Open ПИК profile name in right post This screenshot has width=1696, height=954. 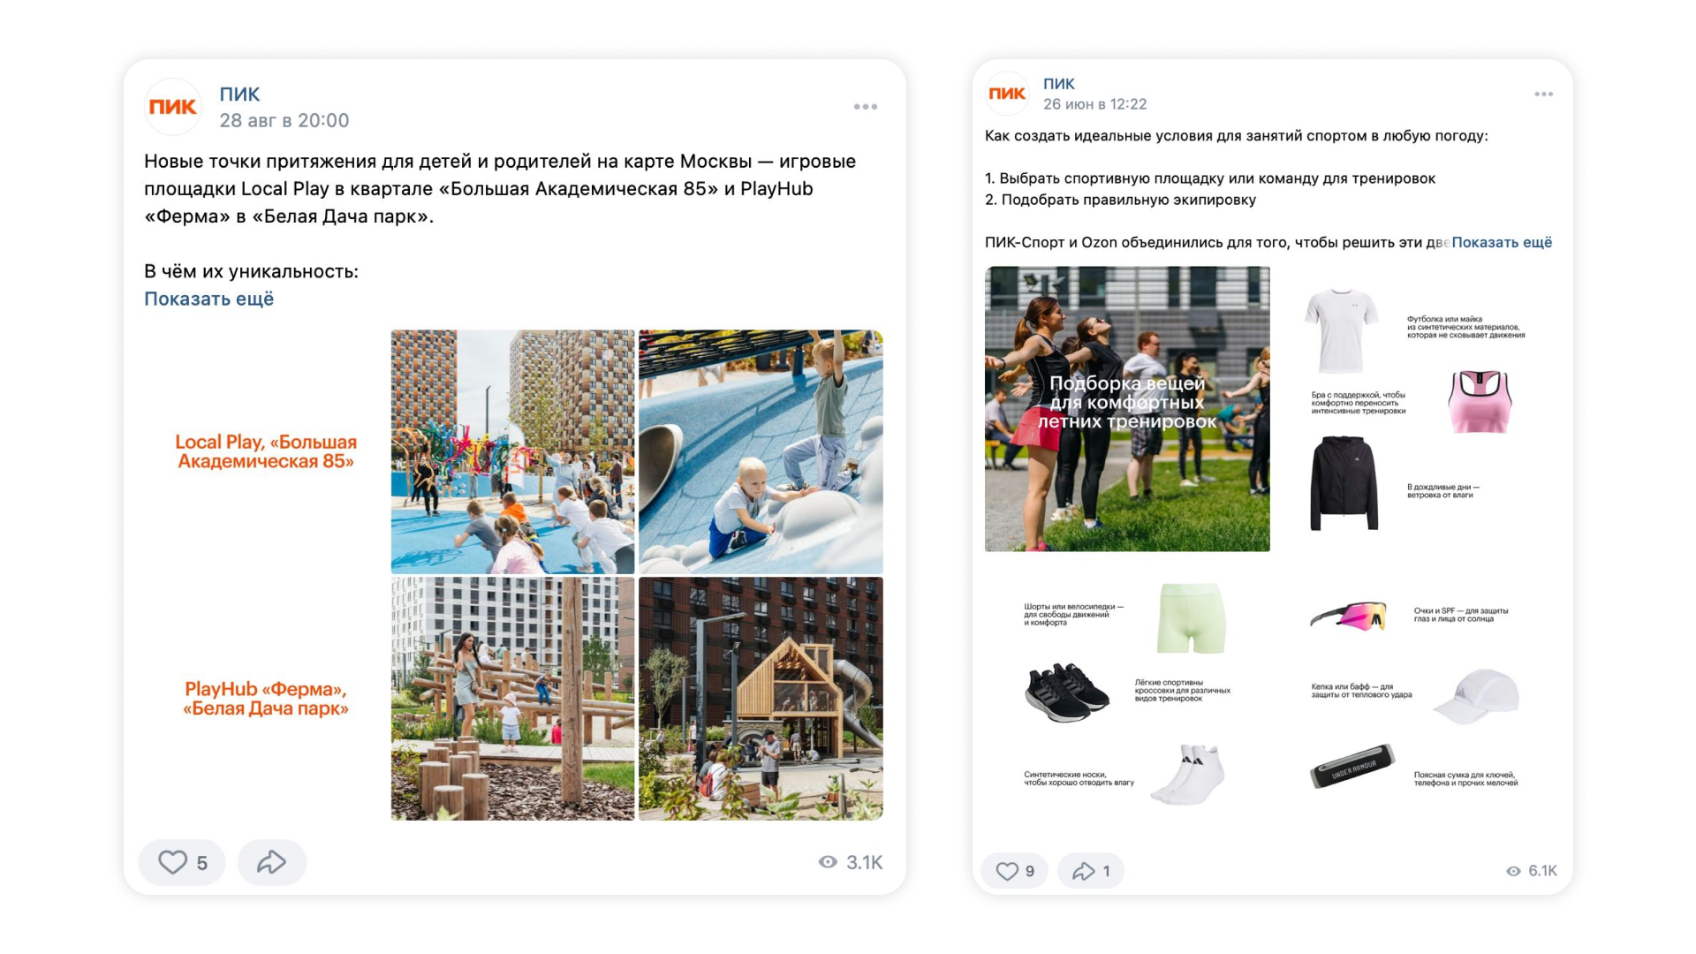point(1059,83)
